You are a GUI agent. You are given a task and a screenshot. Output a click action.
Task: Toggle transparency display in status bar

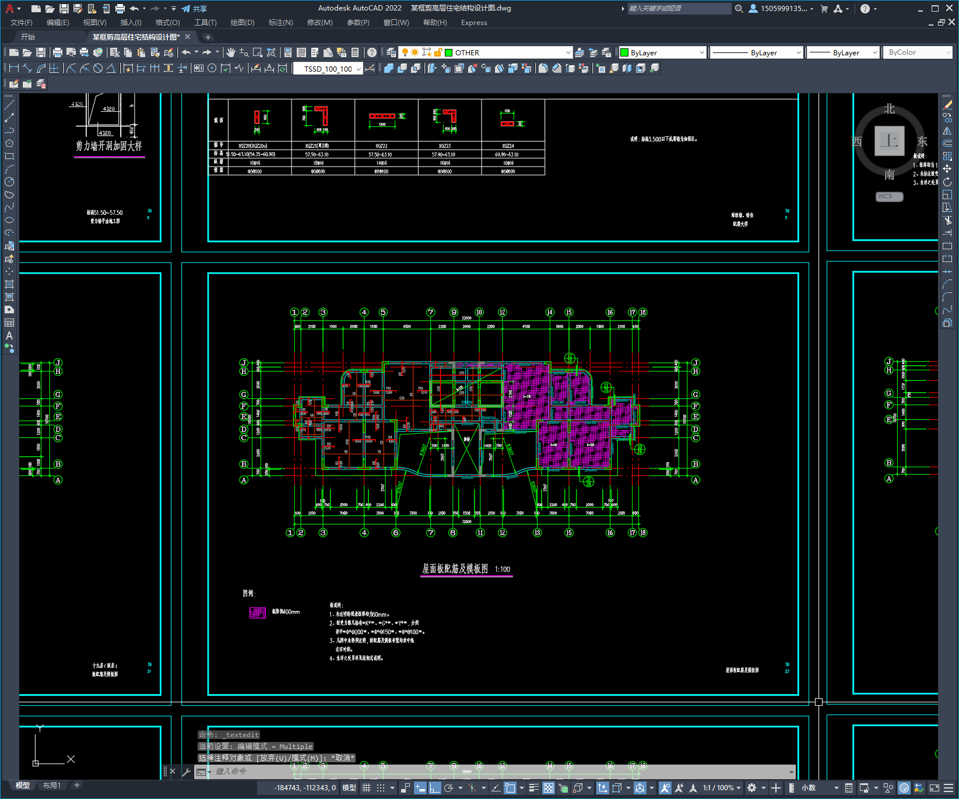click(x=549, y=788)
